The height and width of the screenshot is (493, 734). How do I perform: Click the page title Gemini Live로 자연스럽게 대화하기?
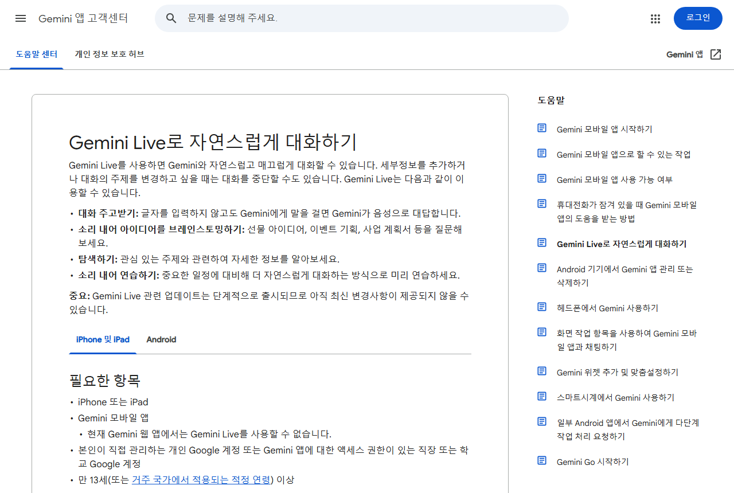(213, 142)
